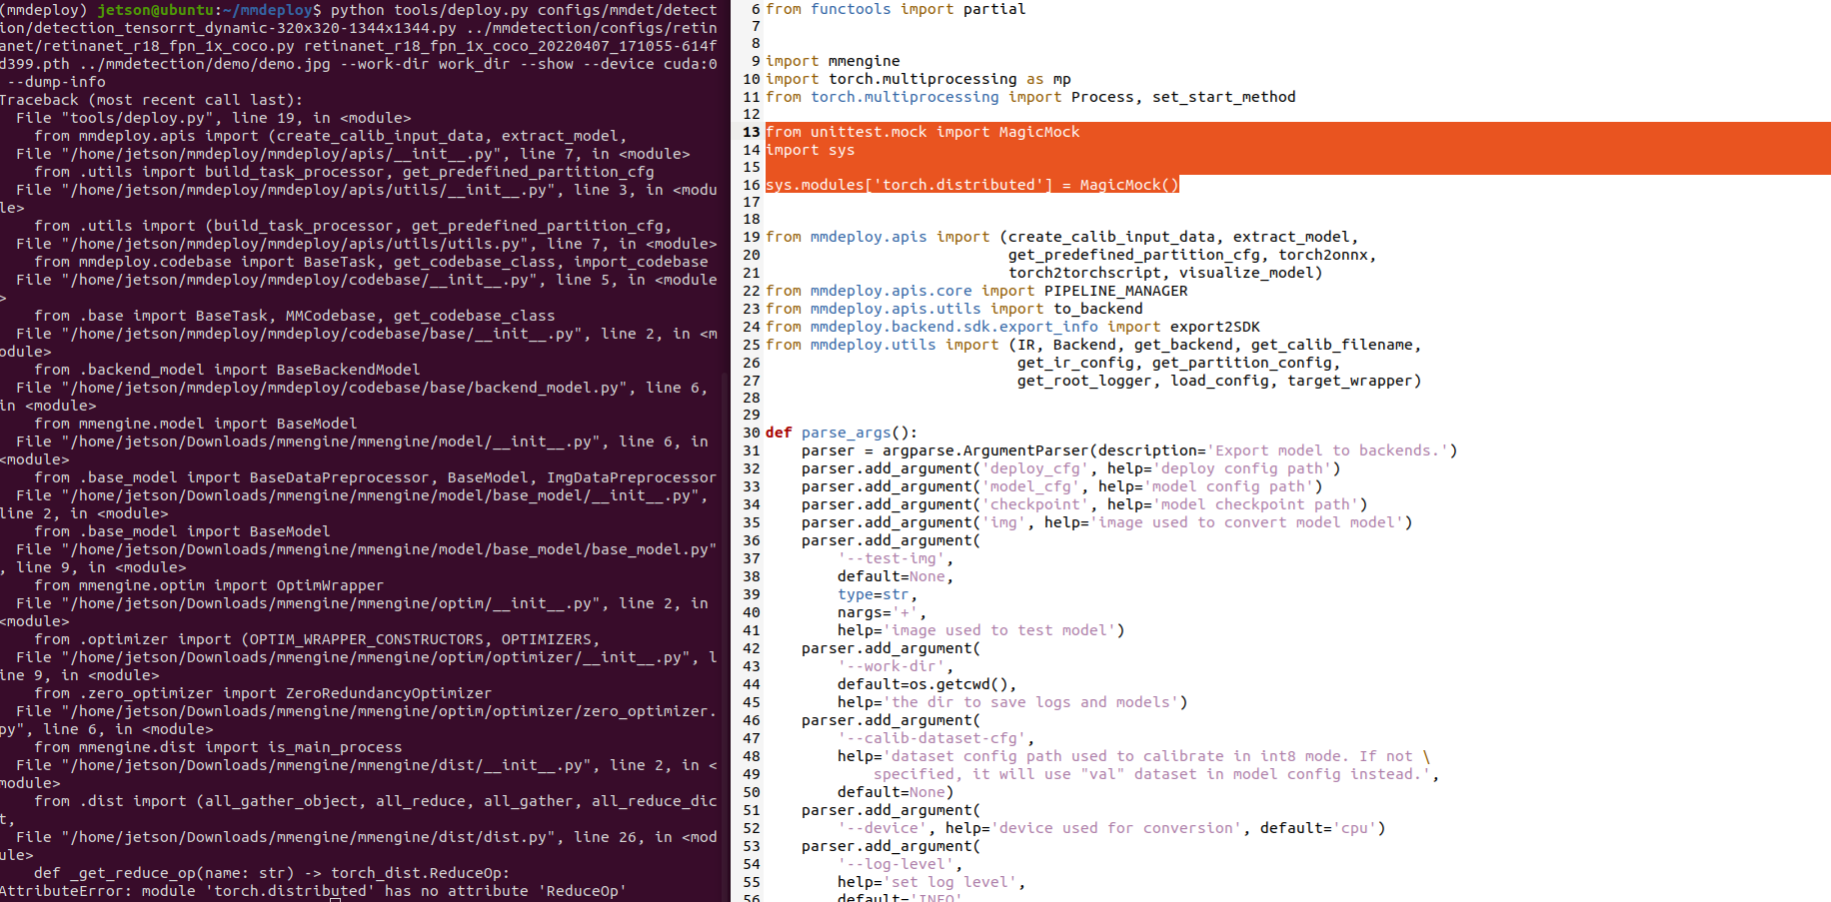Click the 'checkpoint' string on line 34

1035,504
